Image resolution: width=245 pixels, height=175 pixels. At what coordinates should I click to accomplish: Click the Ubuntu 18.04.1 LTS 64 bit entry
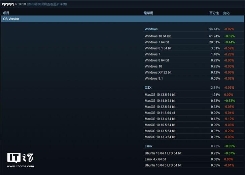(x=163, y=153)
